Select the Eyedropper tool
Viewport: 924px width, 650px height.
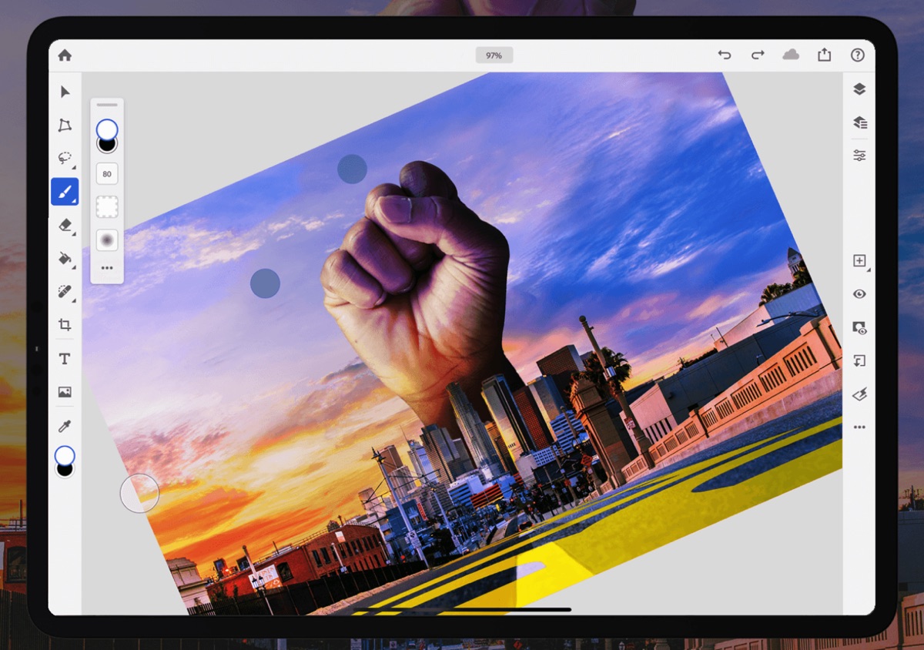[65, 426]
